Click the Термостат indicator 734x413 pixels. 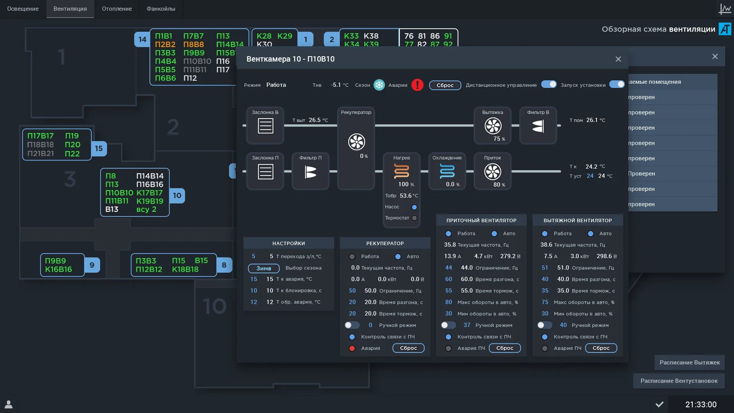tap(414, 218)
